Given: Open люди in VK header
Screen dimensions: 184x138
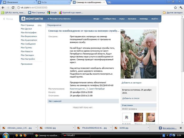Looking at the screenshot, I should click(96, 19).
